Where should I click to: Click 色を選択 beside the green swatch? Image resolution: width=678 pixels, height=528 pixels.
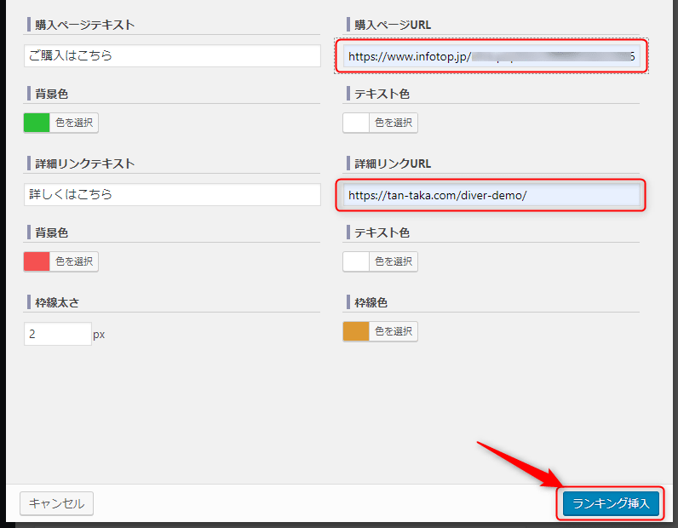point(74,123)
